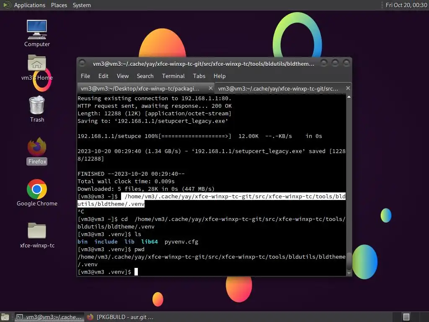The image size is (429, 322).
Task: Click the 'Saving to:' setupcert_legacy.exe line
Action: 152,121
